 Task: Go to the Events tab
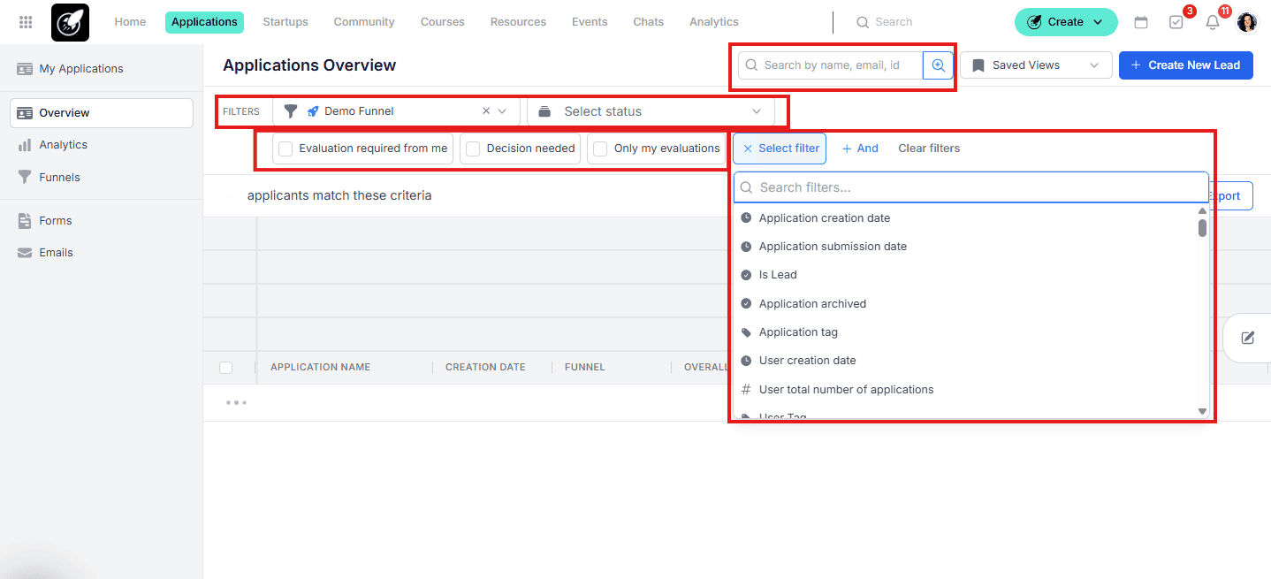point(590,22)
